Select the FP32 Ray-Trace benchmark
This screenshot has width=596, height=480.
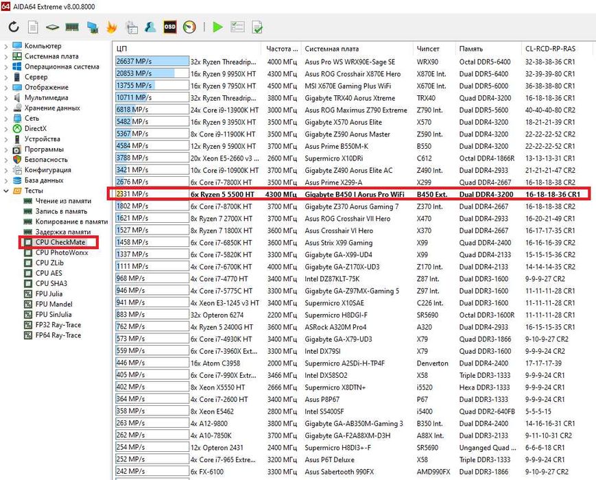point(58,324)
